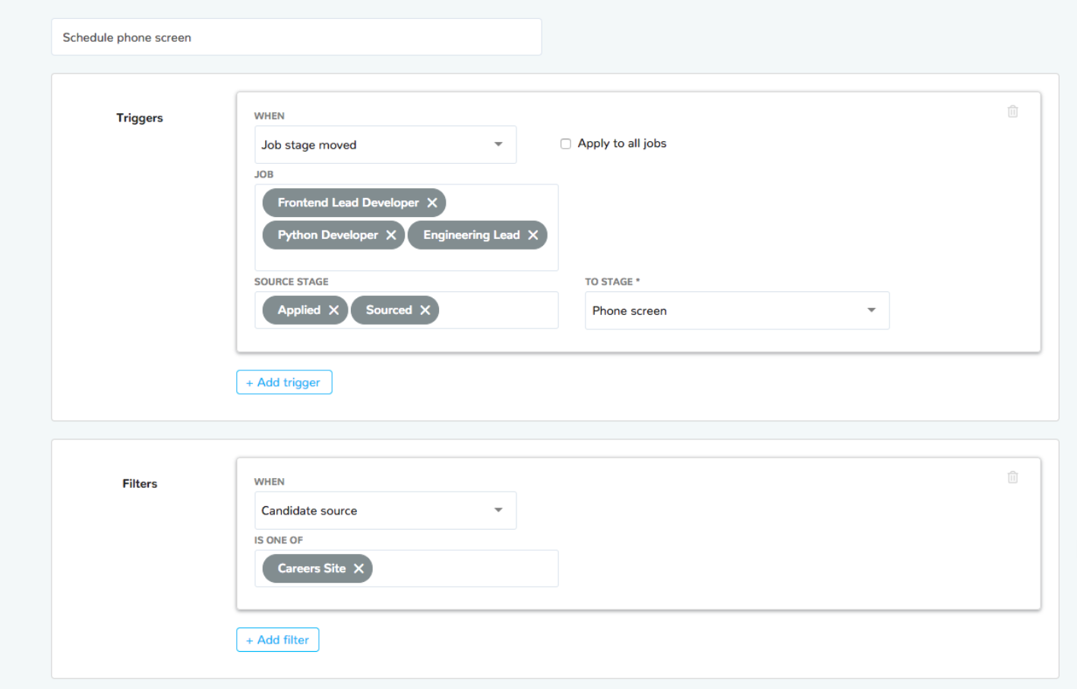Click inside the Is One Of field
This screenshot has height=689, width=1077.
click(x=463, y=568)
